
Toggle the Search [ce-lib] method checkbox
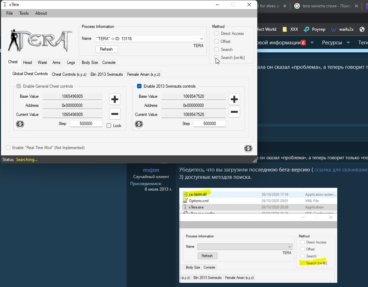[217, 58]
